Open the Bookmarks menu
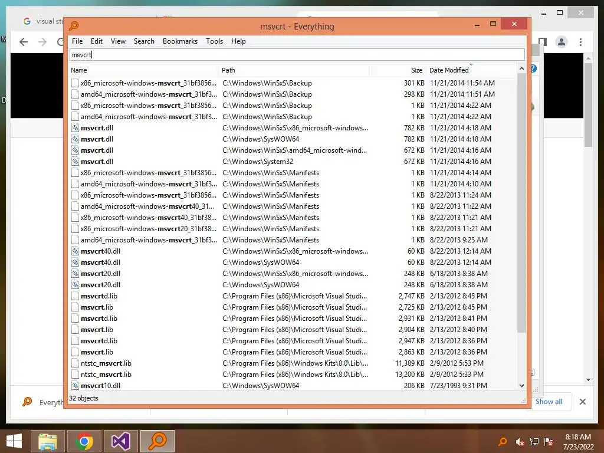The height and width of the screenshot is (453, 604). [x=180, y=41]
